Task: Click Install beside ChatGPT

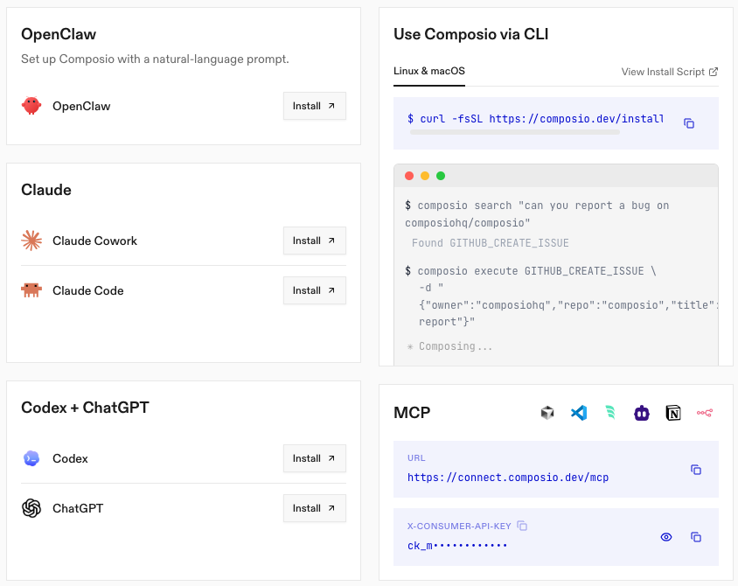Action: coord(314,508)
